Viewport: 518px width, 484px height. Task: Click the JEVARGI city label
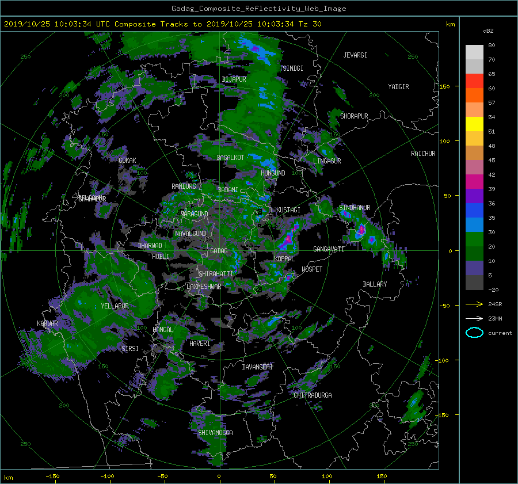355,55
